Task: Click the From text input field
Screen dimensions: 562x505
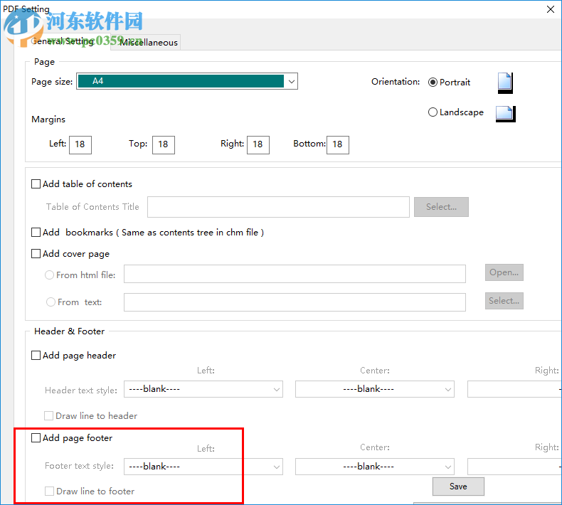Action: 295,302
